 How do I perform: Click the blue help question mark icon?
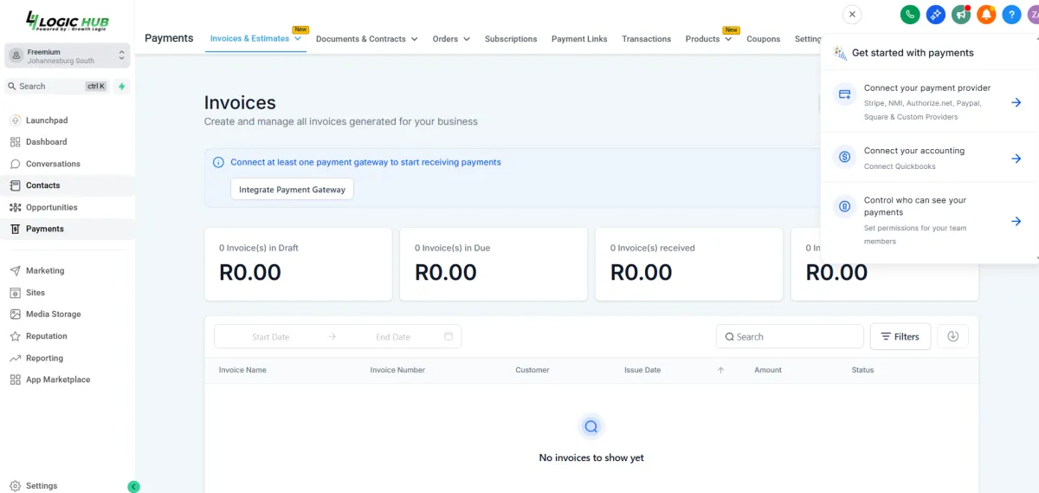click(1011, 14)
